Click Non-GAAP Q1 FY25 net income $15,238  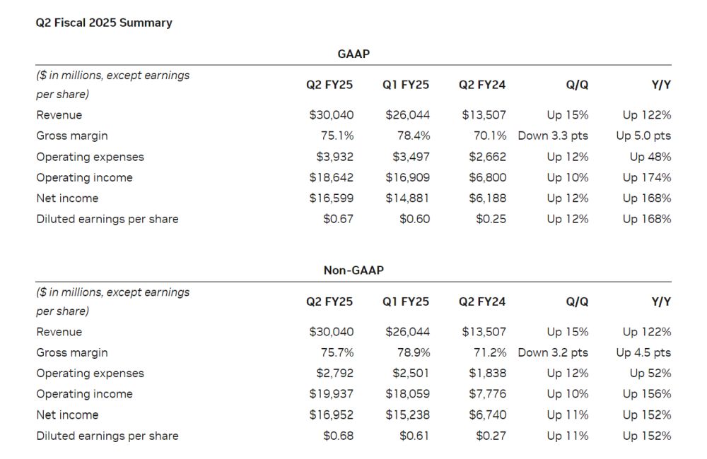(x=408, y=415)
